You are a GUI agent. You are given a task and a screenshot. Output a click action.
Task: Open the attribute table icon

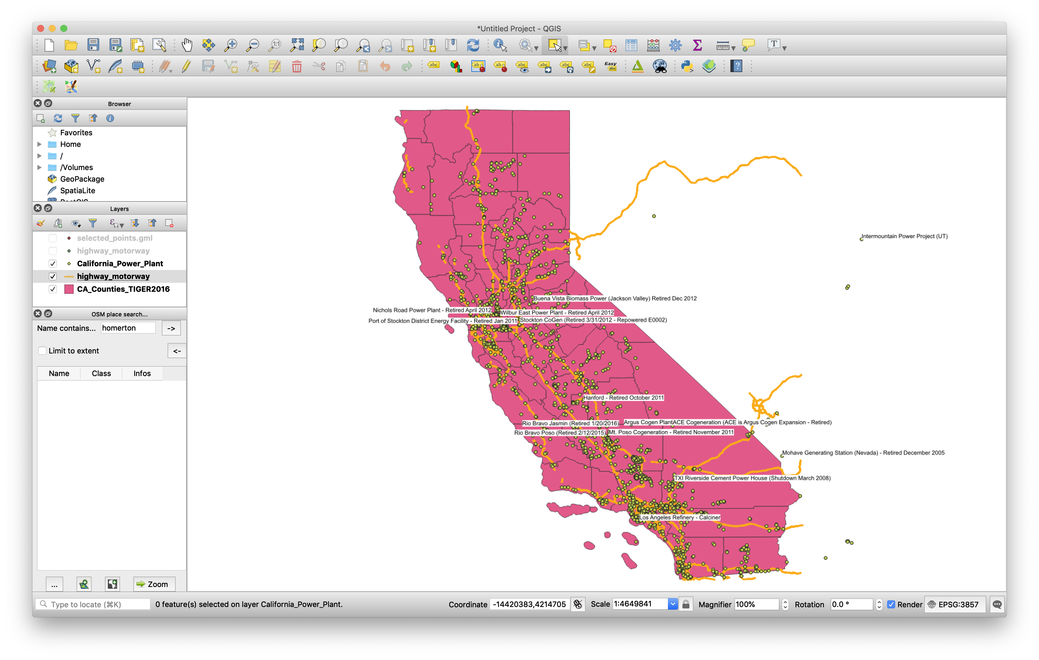tap(631, 45)
